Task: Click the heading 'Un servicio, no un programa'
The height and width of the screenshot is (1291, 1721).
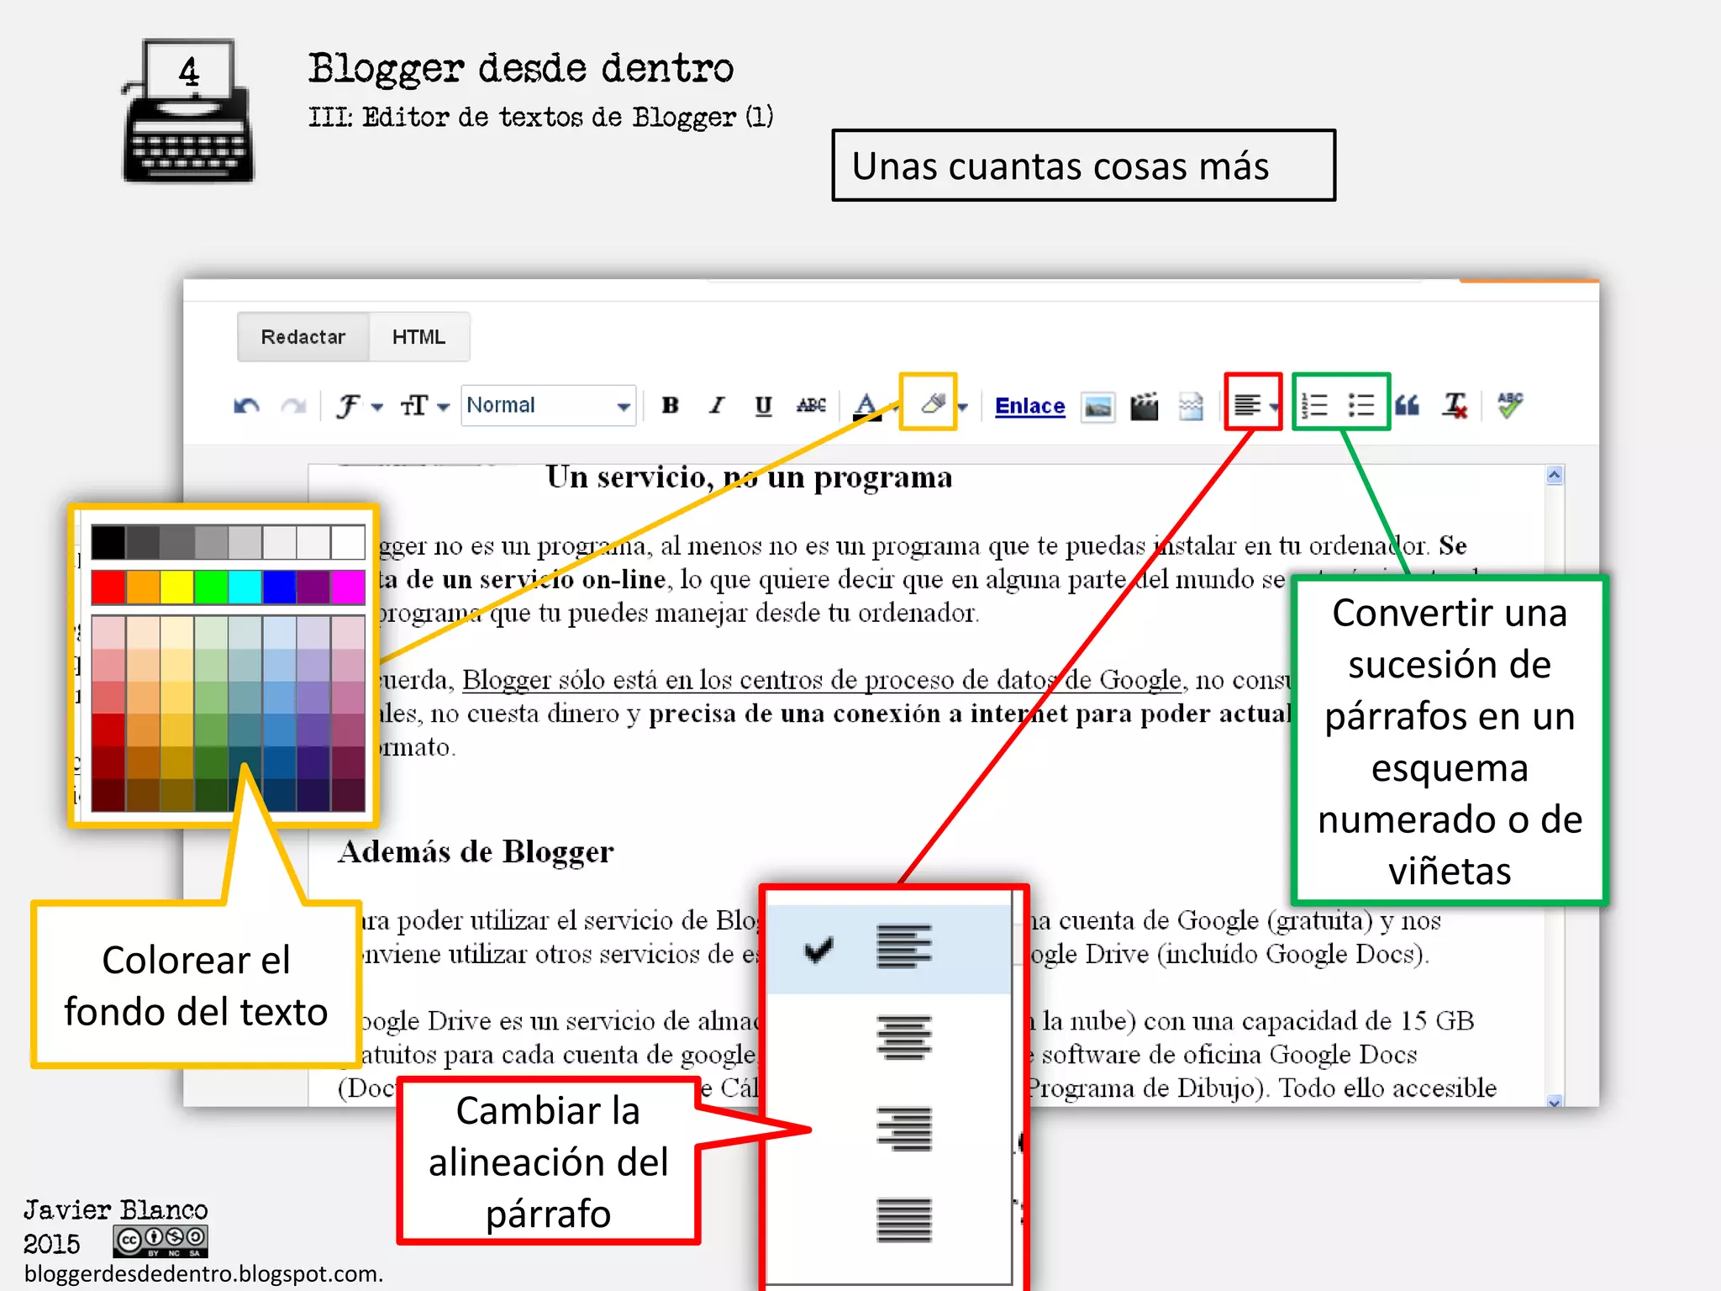Action: [749, 477]
